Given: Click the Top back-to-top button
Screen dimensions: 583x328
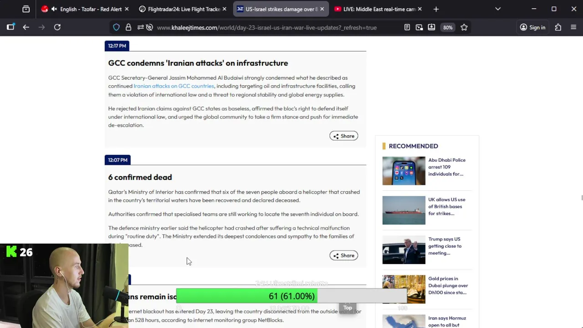Looking at the screenshot, I should point(348,308).
